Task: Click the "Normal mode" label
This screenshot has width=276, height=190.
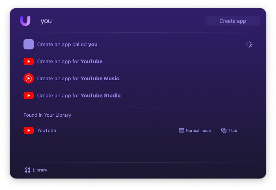Action: [198, 131]
